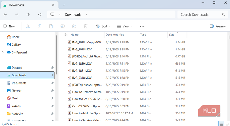Switch to details view icon in status bar

pos(221,124)
